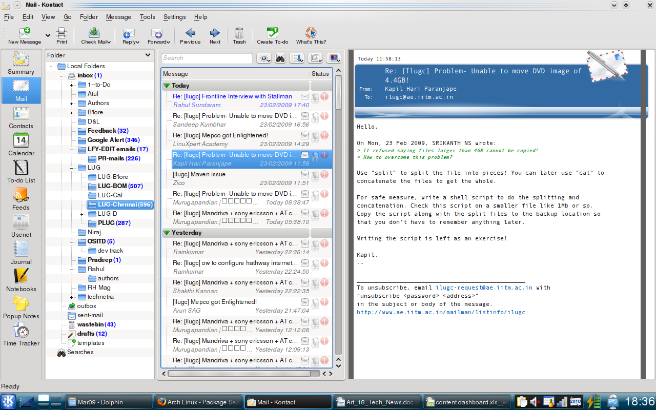Collapse the Yesterday message group
This screenshot has width=656, height=410.
coord(167,233)
